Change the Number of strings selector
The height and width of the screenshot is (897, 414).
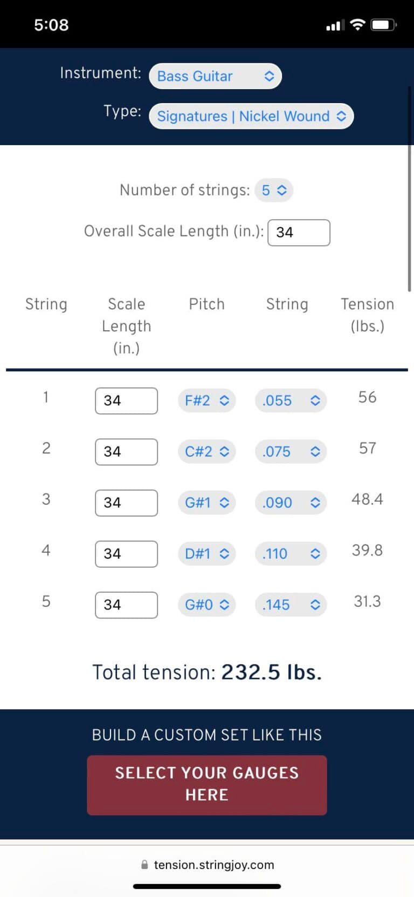(x=274, y=190)
